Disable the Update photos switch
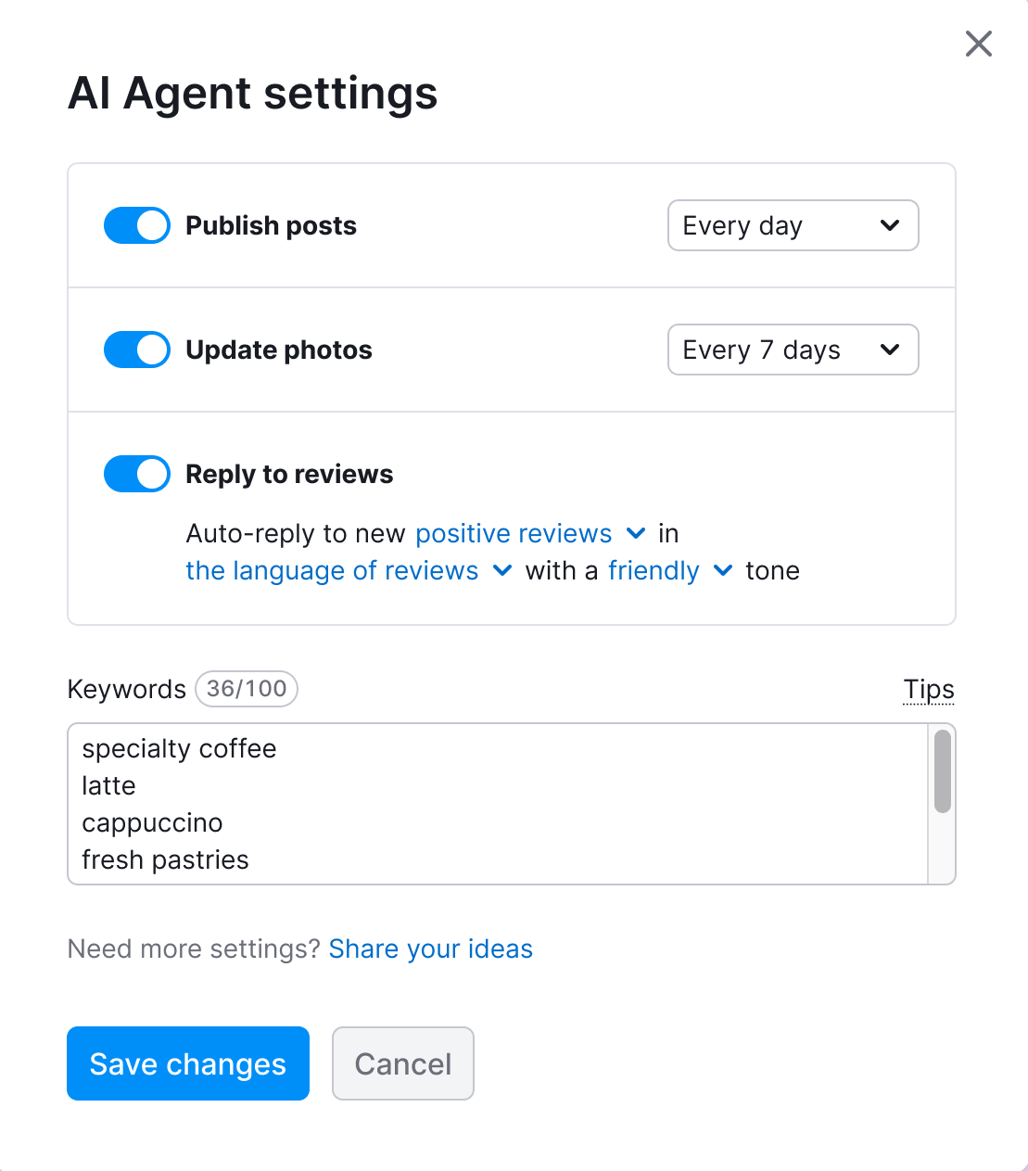This screenshot has width=1028, height=1171. point(136,350)
